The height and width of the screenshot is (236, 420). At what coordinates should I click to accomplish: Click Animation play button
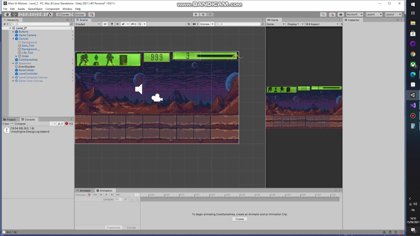(106, 195)
